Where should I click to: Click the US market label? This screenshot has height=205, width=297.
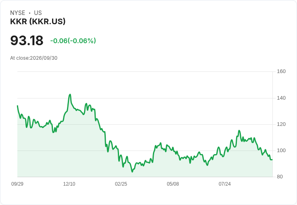pos(38,13)
